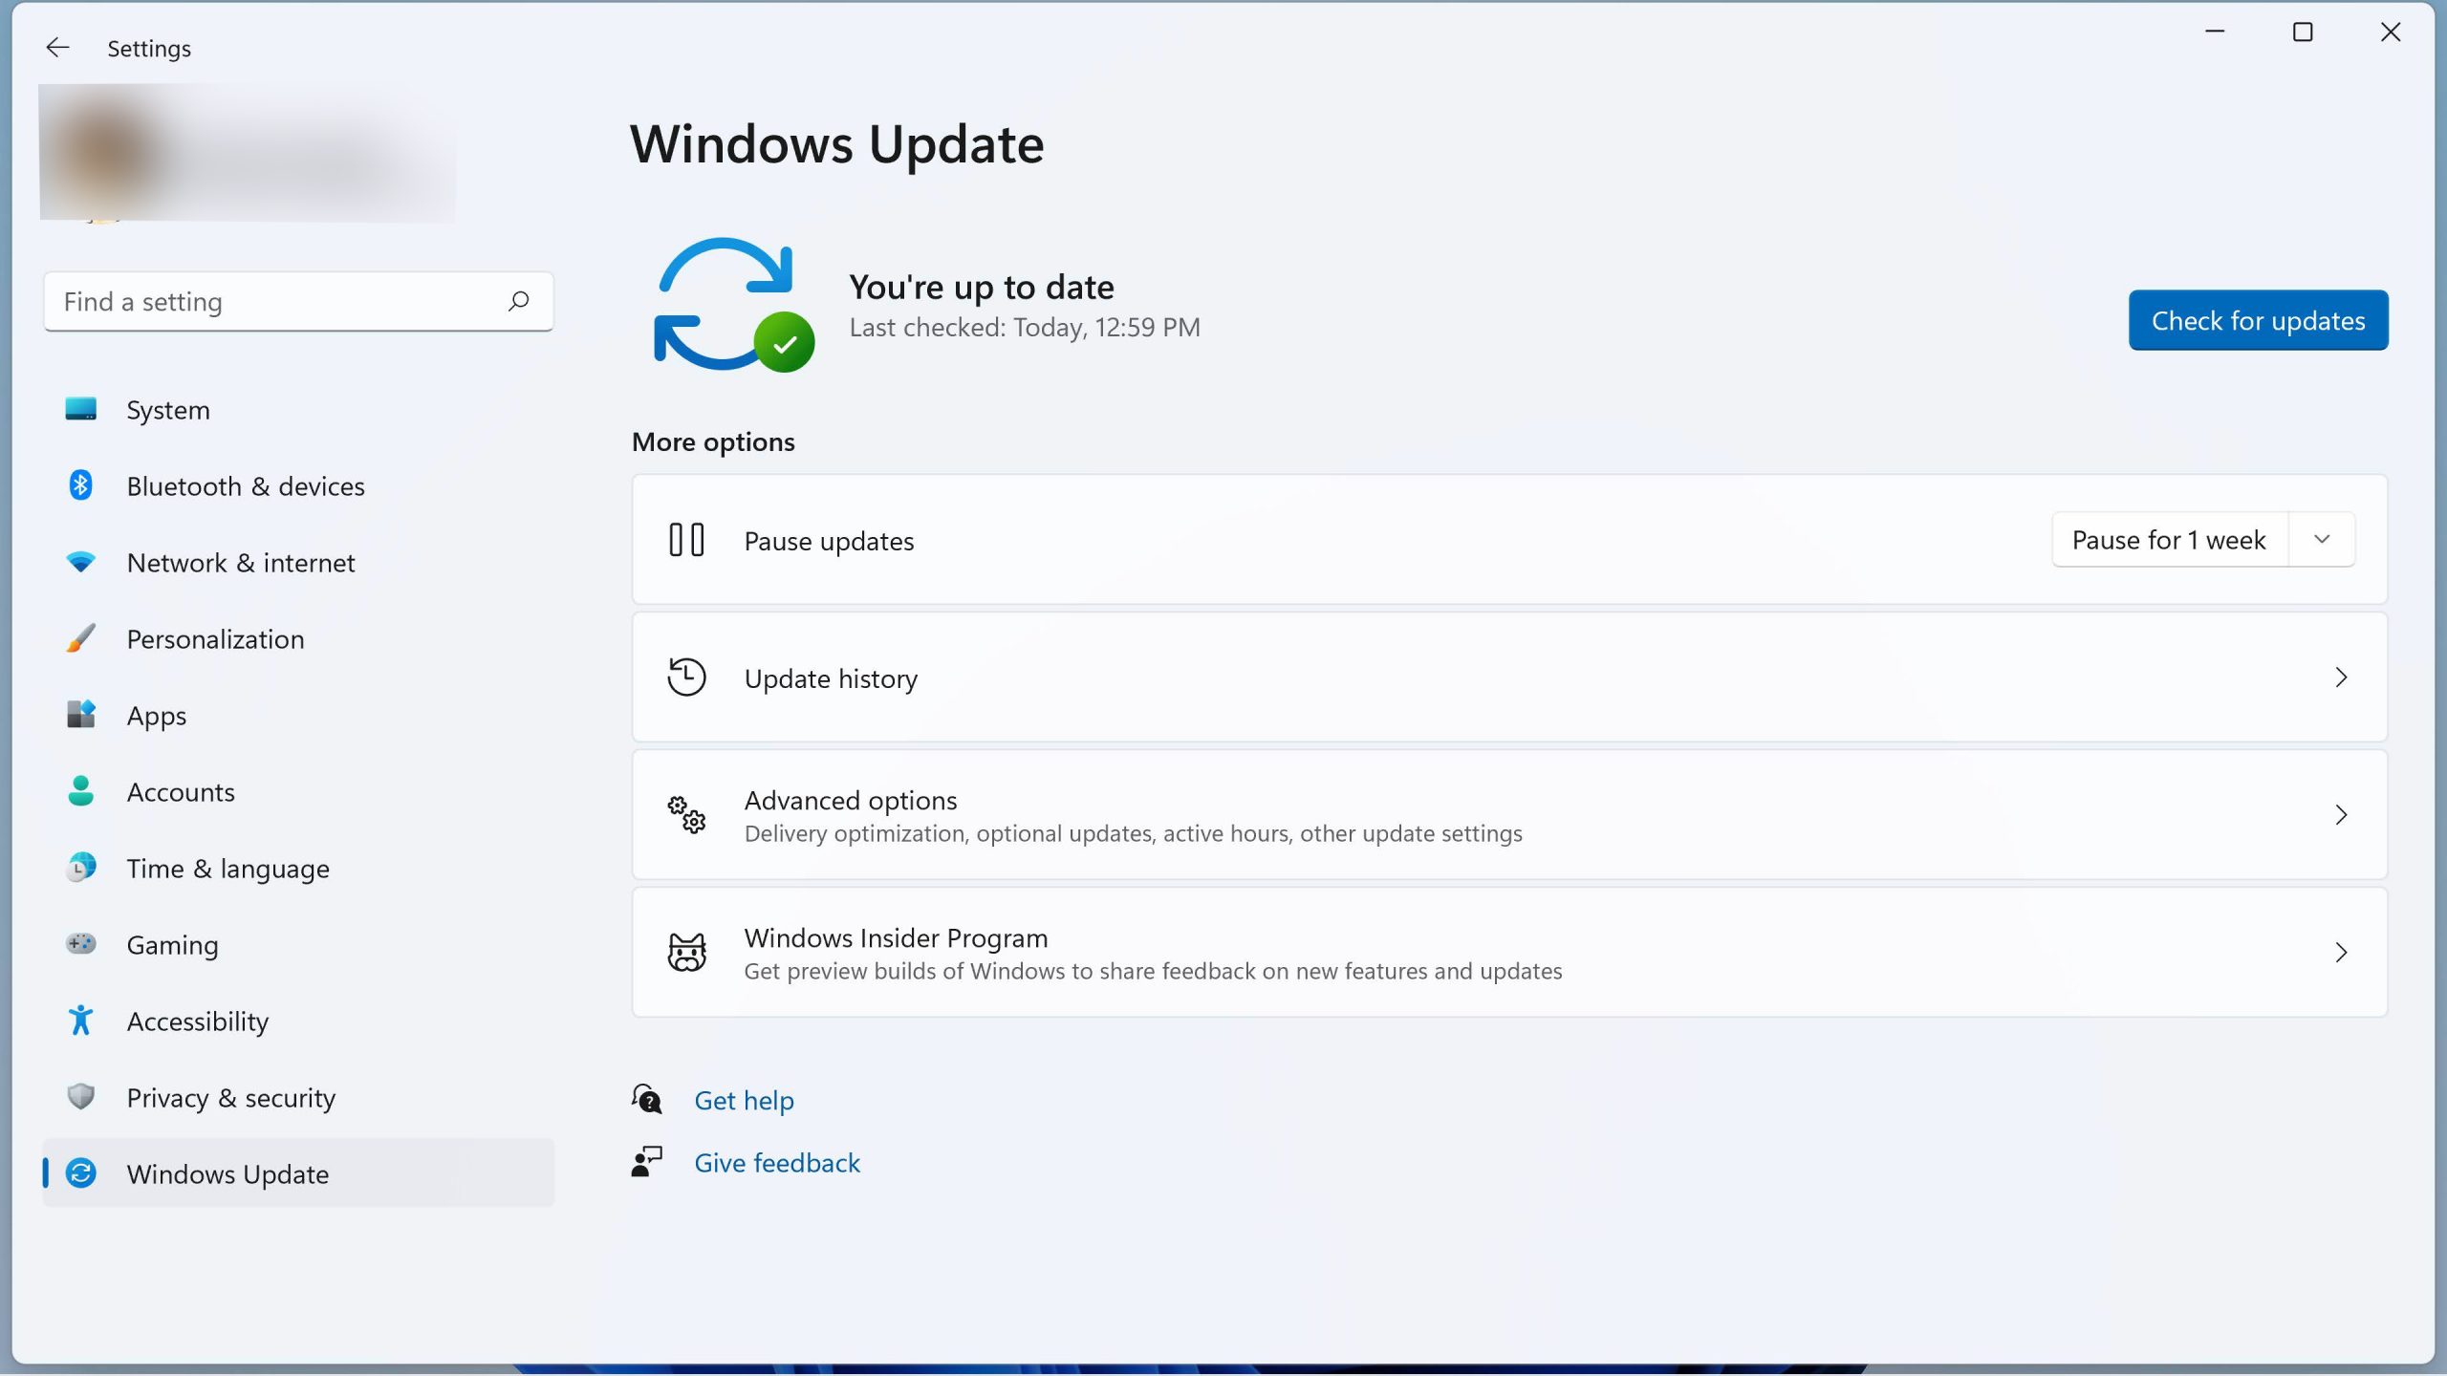Click Pause for 1 week button
Viewport: 2447px width, 1376px height.
[2170, 540]
